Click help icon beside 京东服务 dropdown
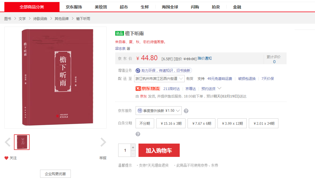This screenshot has width=315, height=187. click(186, 111)
